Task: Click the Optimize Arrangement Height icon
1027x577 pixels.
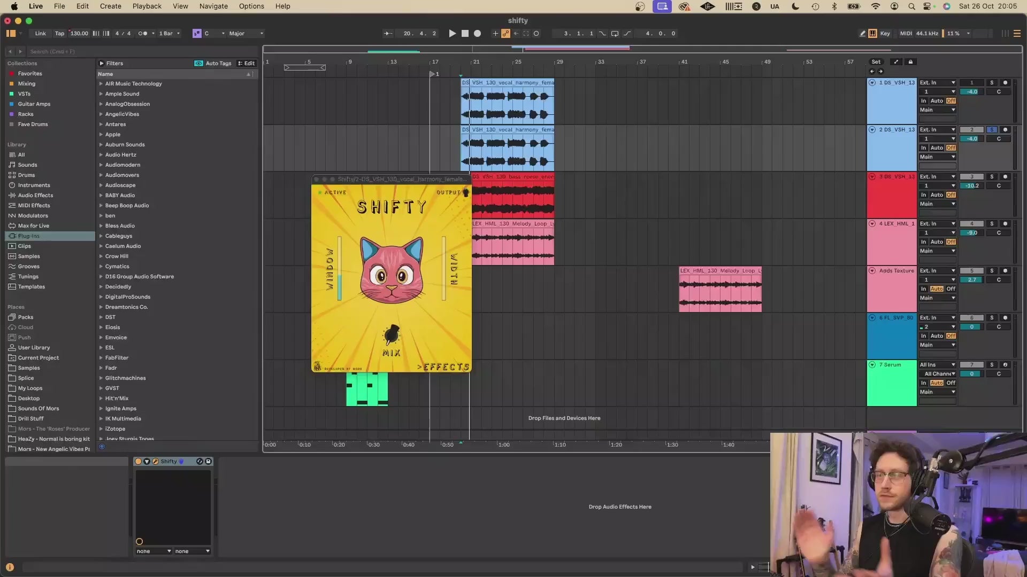Action: tap(896, 62)
